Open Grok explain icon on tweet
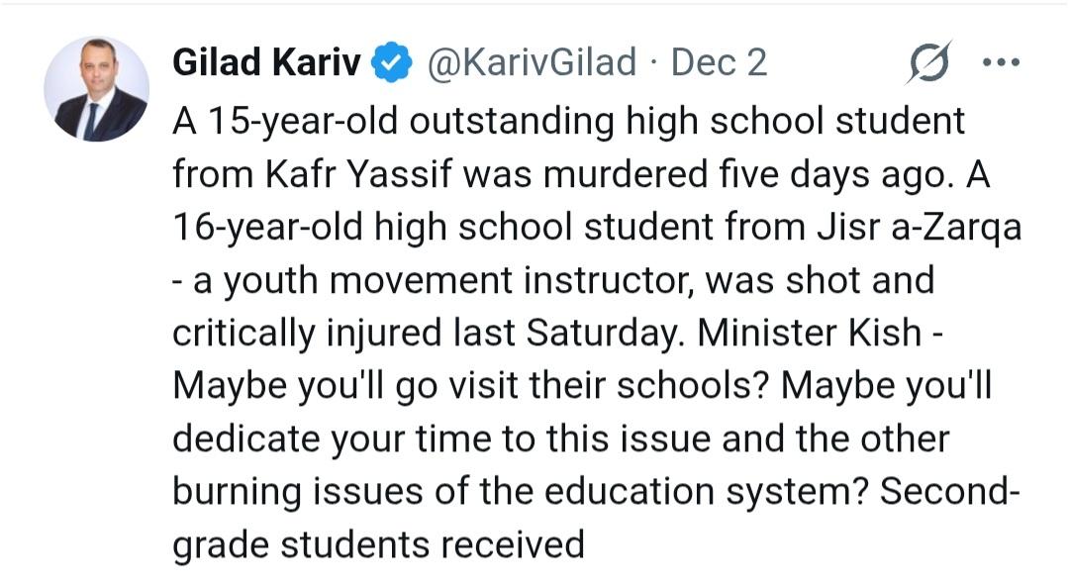 click(928, 63)
